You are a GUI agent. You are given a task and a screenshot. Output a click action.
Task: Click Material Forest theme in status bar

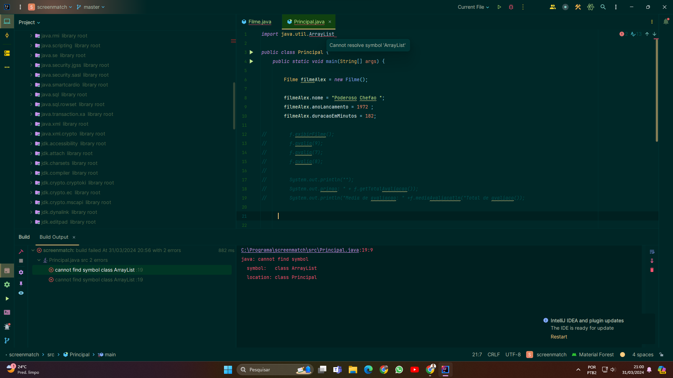593,355
